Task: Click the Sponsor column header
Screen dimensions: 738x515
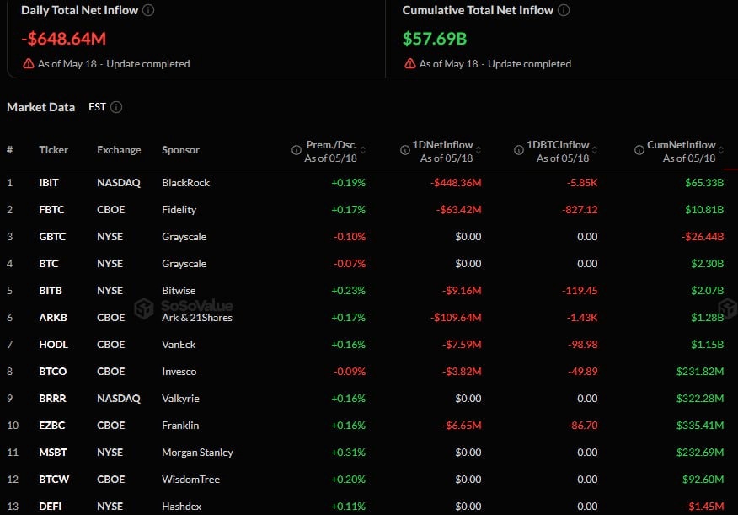Action: pos(181,150)
